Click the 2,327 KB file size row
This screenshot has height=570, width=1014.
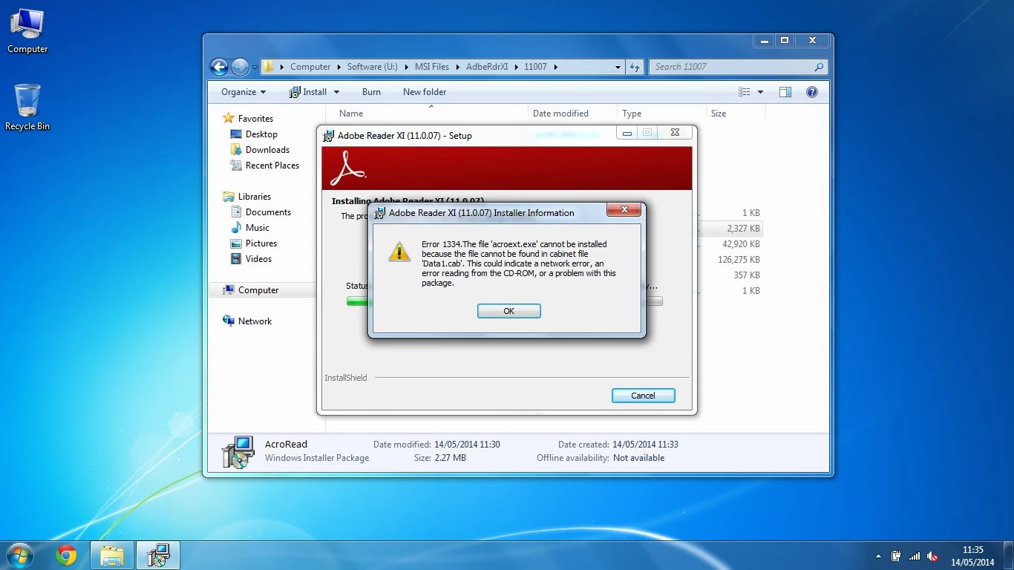click(743, 229)
